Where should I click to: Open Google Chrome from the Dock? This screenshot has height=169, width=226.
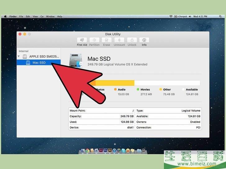point(87,150)
